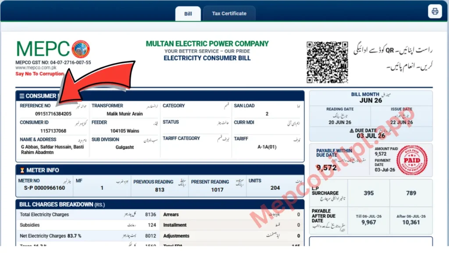This screenshot has width=449, height=253.
Task: Select reference number 09151716384205
Action: pyautogui.click(x=53, y=114)
